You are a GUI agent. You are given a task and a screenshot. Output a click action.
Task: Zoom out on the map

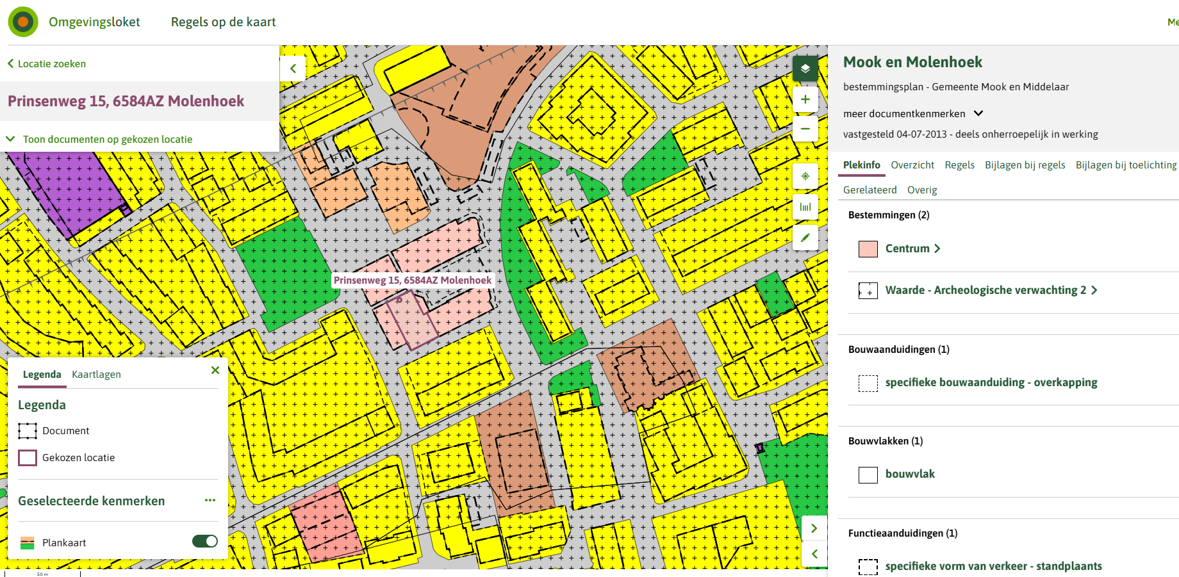[805, 129]
